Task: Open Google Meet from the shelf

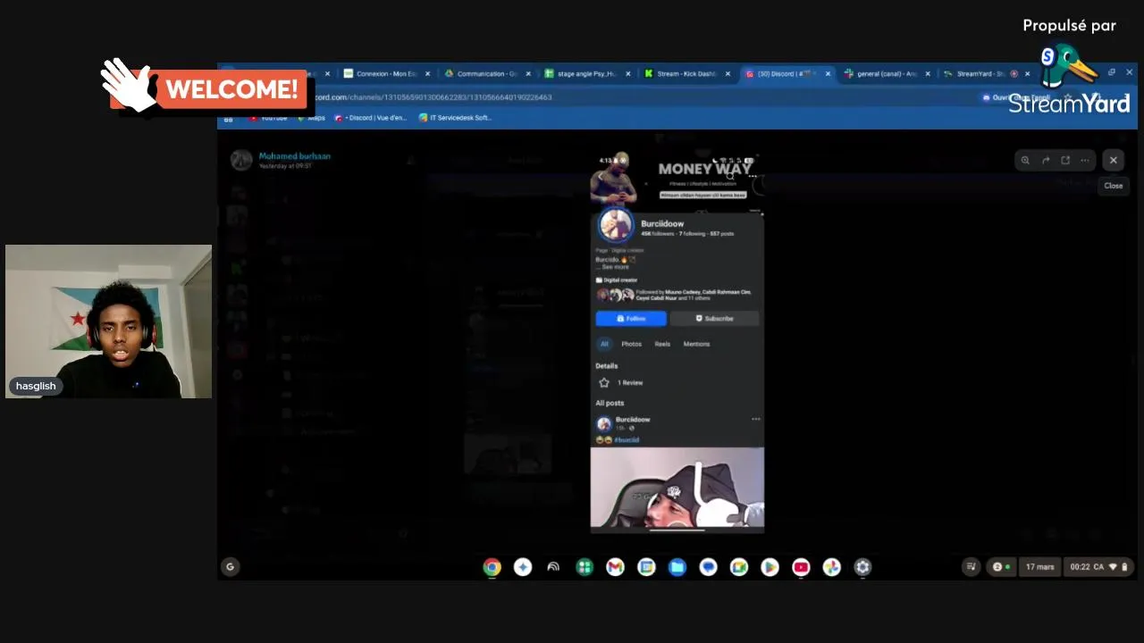Action: coord(739,567)
